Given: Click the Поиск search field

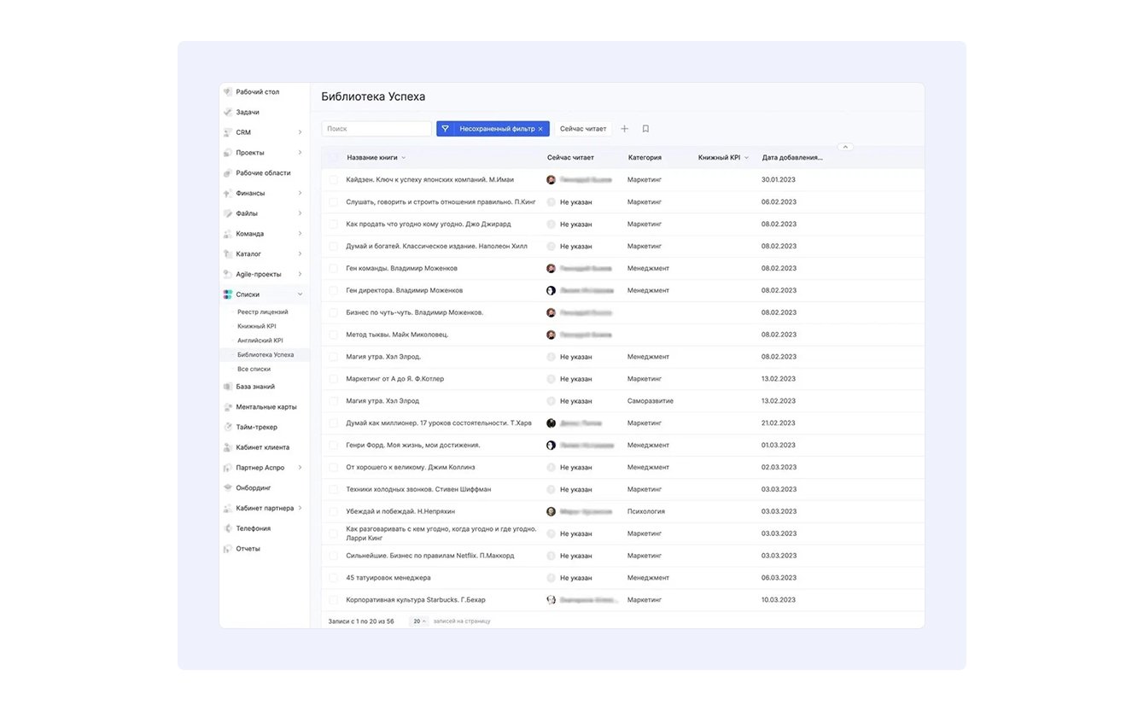Looking at the screenshot, I should pos(376,129).
